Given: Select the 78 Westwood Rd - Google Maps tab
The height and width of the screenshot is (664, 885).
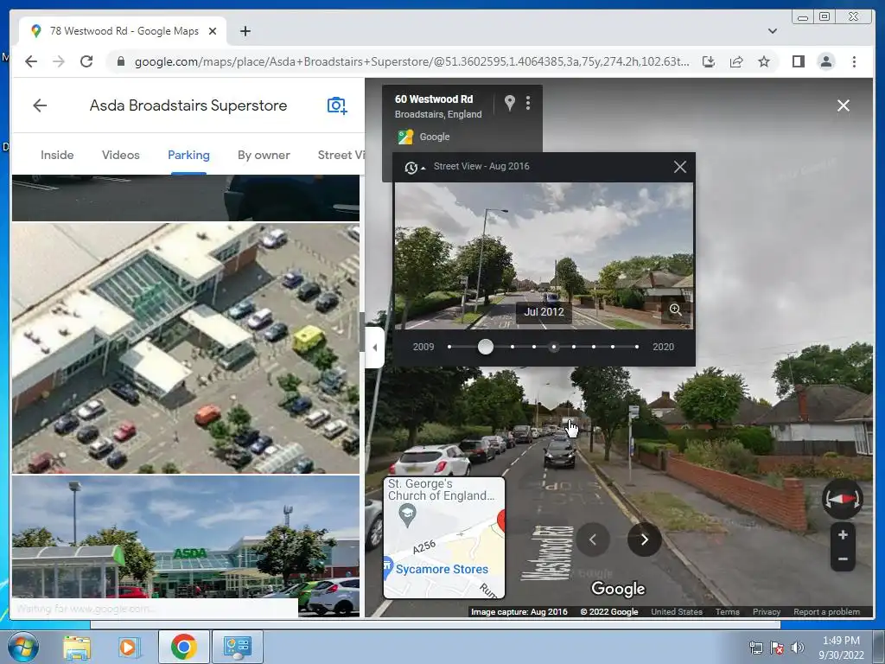Looking at the screenshot, I should 124,31.
